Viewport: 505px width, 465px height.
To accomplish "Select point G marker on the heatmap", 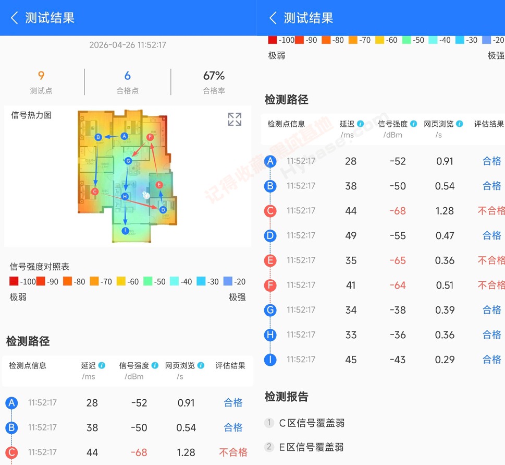I will pos(128,161).
